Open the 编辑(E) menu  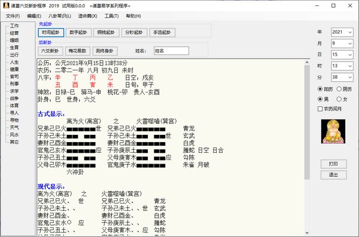click(34, 16)
